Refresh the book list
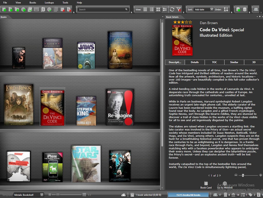263x198 pixels. pos(172,9)
